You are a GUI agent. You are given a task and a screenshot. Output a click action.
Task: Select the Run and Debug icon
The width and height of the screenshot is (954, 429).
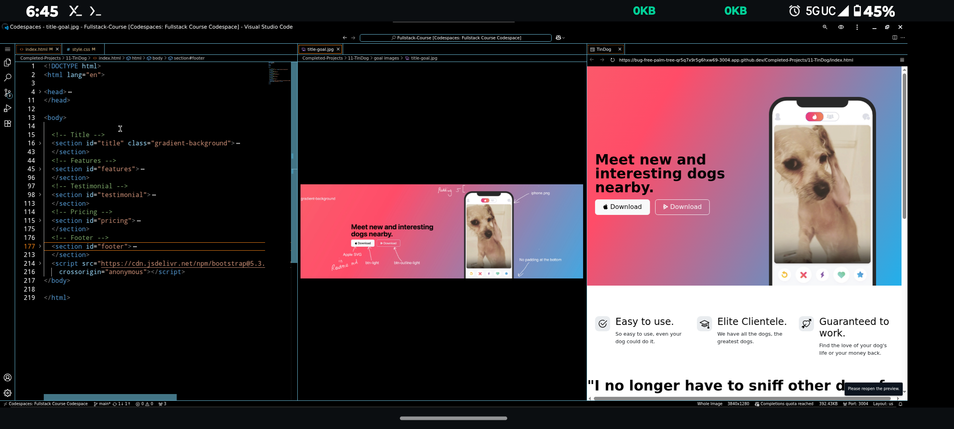point(8,108)
